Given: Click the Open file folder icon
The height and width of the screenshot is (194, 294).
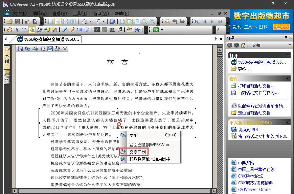Looking at the screenshot, I should coord(10,22).
